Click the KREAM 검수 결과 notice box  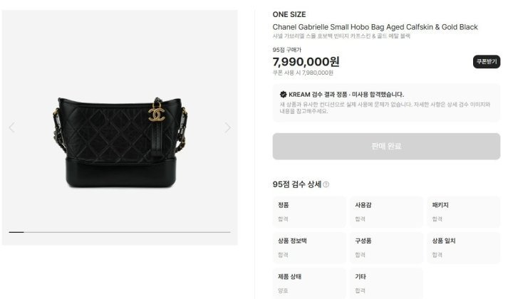pyautogui.click(x=386, y=103)
